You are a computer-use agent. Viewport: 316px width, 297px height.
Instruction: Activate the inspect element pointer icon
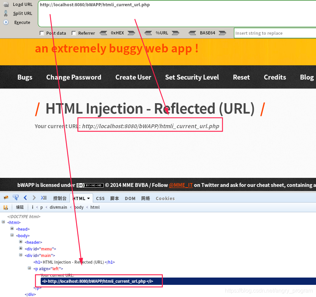coord(16,198)
